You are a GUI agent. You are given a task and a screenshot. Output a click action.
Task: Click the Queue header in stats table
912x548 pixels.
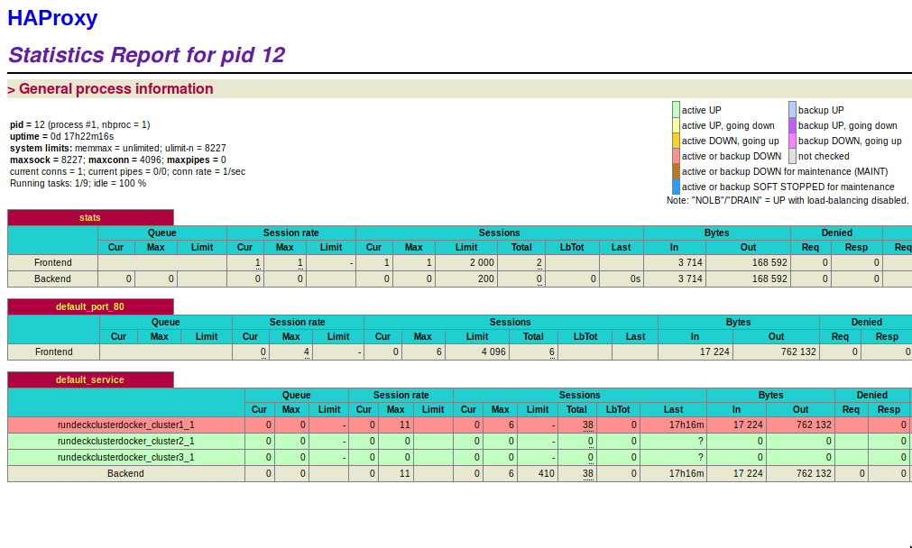pos(161,233)
